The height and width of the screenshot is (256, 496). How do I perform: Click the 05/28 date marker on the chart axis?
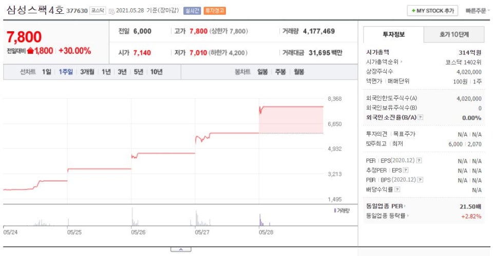coord(266,232)
